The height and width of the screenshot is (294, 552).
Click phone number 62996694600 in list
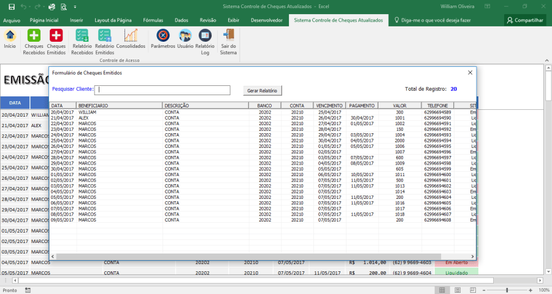[x=437, y=175]
